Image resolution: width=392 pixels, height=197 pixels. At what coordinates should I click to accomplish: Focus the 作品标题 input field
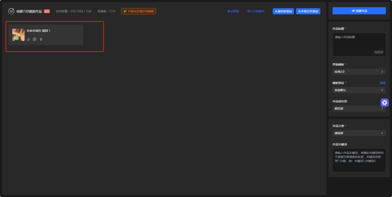359,45
